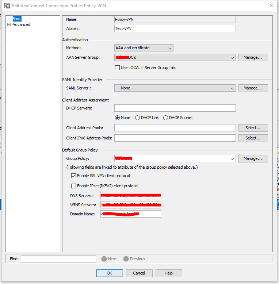Click the Find search input field
The image size is (279, 284).
pyautogui.click(x=58, y=259)
